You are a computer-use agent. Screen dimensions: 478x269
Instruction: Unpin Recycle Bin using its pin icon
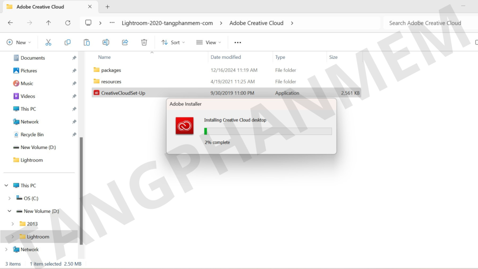[x=74, y=134]
